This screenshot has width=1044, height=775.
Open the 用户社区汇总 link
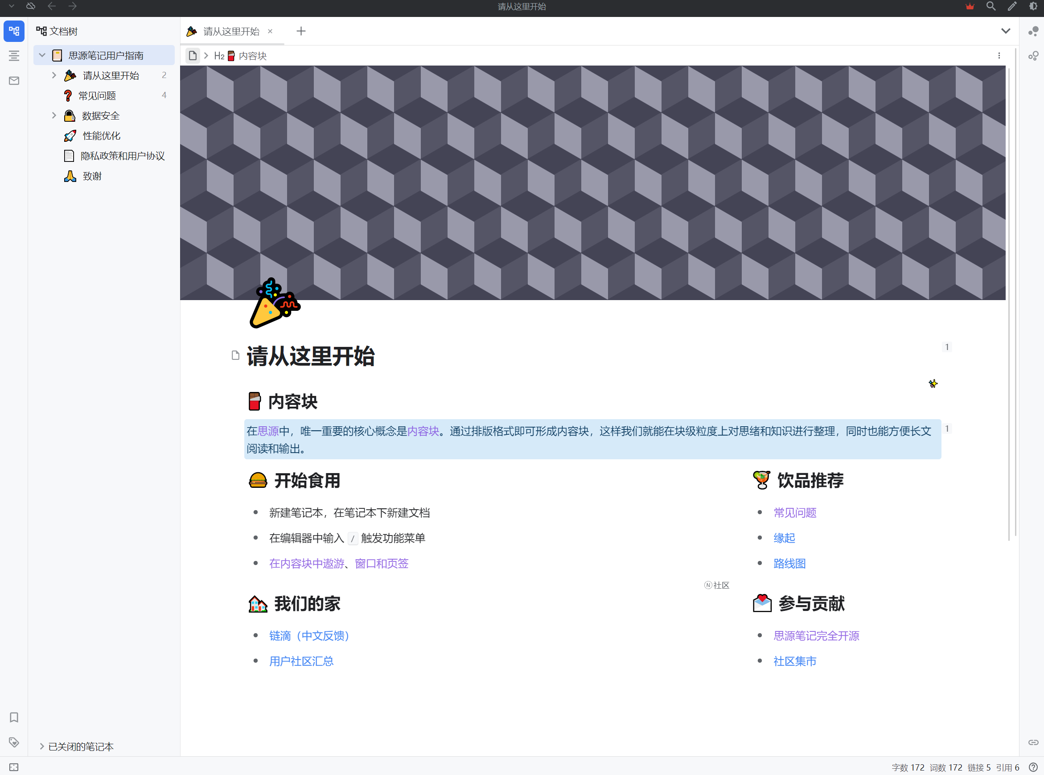(x=301, y=661)
